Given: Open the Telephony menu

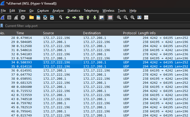Looking at the screenshot, I should click(91, 11).
